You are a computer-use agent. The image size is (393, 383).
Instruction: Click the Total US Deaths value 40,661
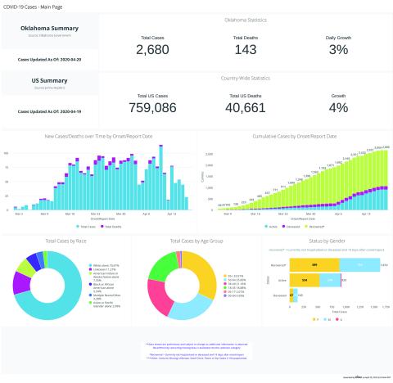click(246, 107)
